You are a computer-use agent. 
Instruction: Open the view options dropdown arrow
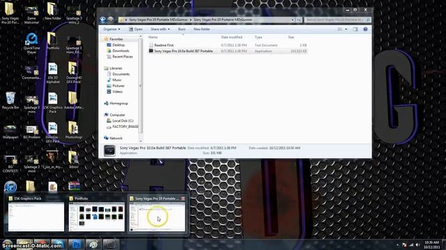(346, 29)
